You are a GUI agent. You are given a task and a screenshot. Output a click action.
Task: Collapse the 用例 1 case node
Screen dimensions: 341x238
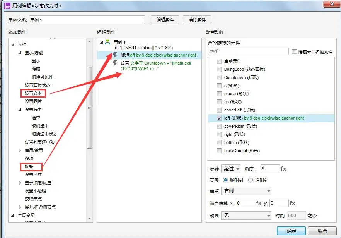tap(102, 42)
